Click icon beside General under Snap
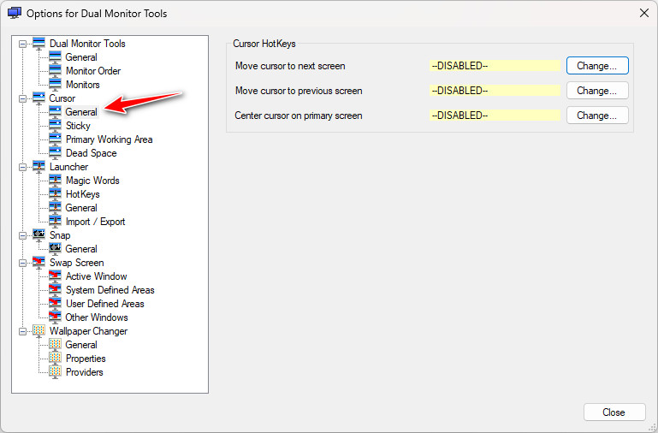 [55, 249]
